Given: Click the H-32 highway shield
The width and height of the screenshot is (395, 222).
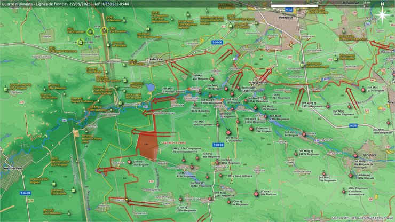Looking at the screenshot, I should [x=289, y=10].
